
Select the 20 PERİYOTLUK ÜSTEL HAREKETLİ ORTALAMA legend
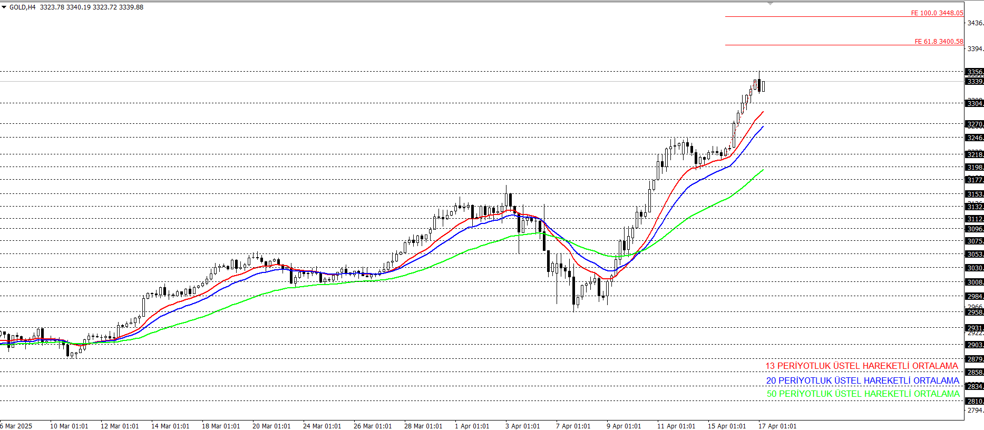[x=863, y=380]
